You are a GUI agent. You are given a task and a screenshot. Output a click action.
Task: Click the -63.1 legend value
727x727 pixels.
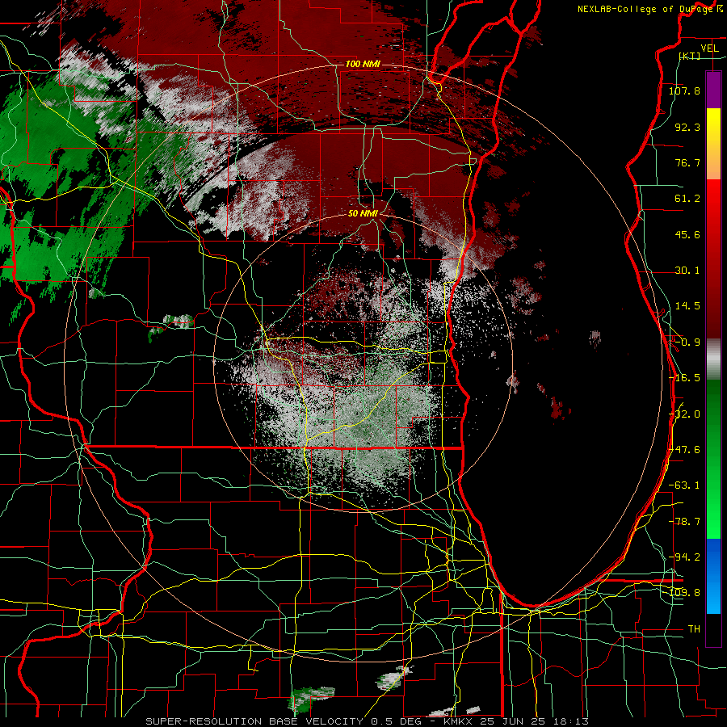684,485
